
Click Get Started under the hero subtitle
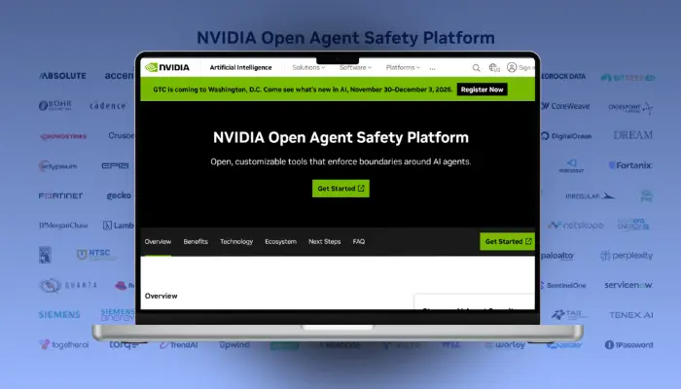tap(340, 189)
